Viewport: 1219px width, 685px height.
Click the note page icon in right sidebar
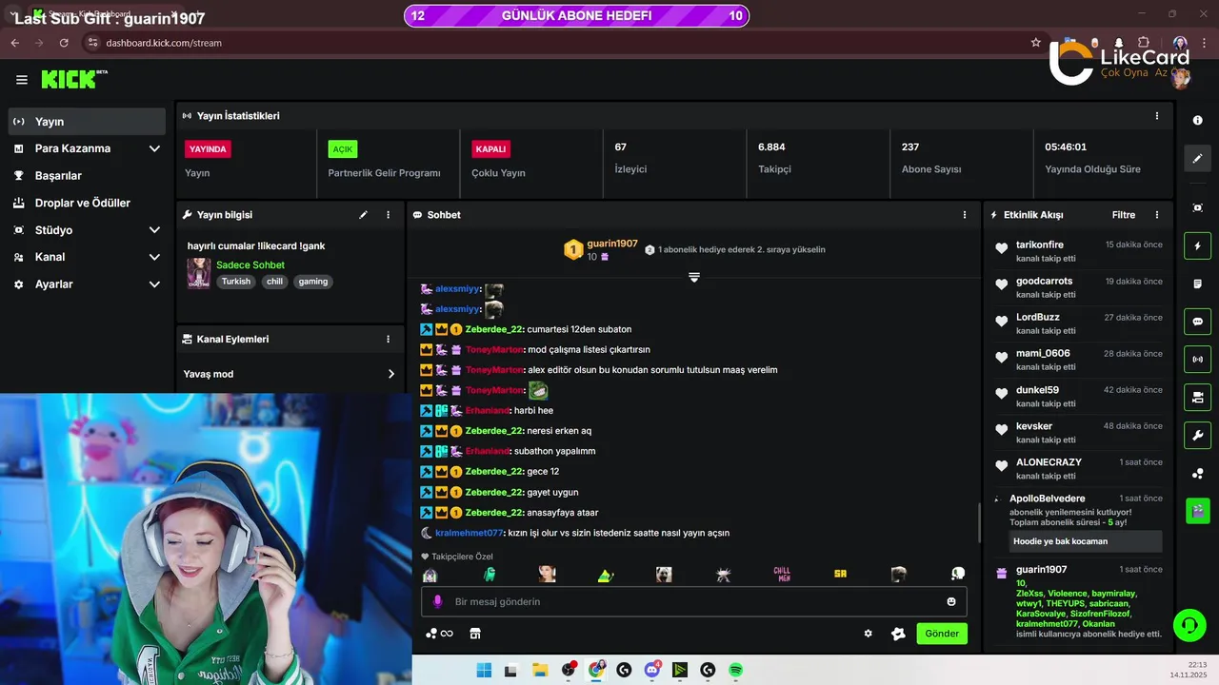[x=1197, y=284]
